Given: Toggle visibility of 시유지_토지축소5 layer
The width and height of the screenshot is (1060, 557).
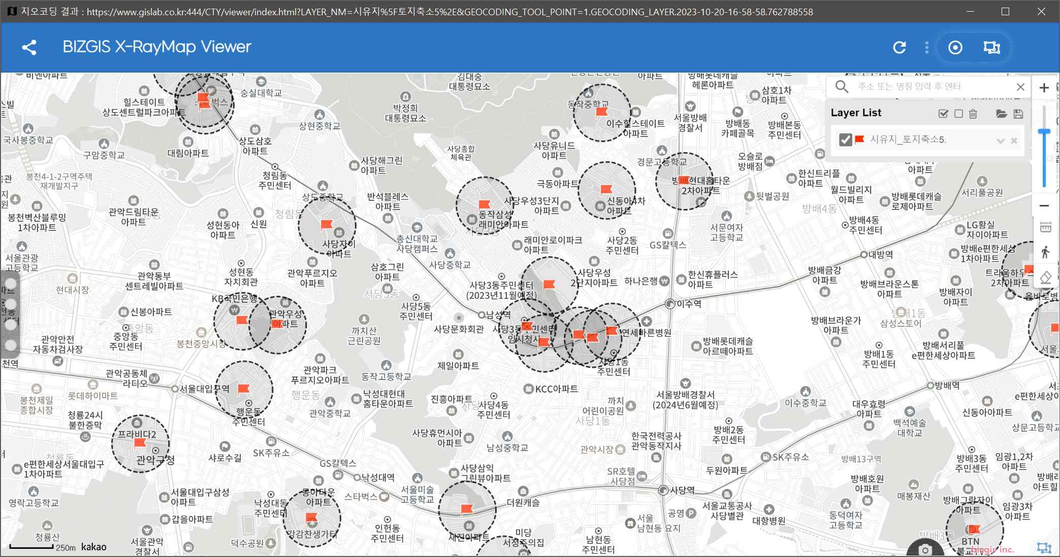Looking at the screenshot, I should [x=846, y=140].
